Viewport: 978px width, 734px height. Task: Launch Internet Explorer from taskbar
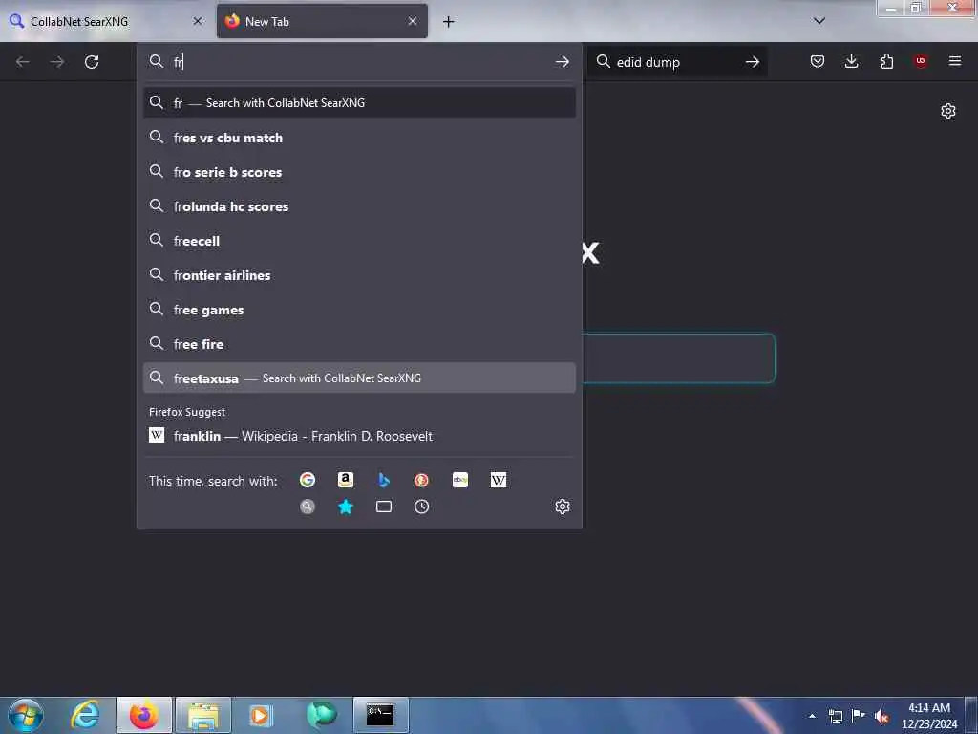coord(85,715)
